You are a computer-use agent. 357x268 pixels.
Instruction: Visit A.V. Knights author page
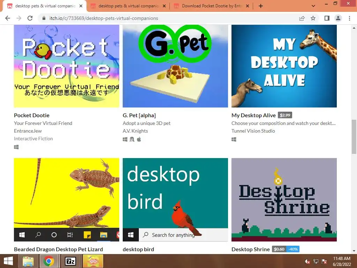[x=135, y=131]
